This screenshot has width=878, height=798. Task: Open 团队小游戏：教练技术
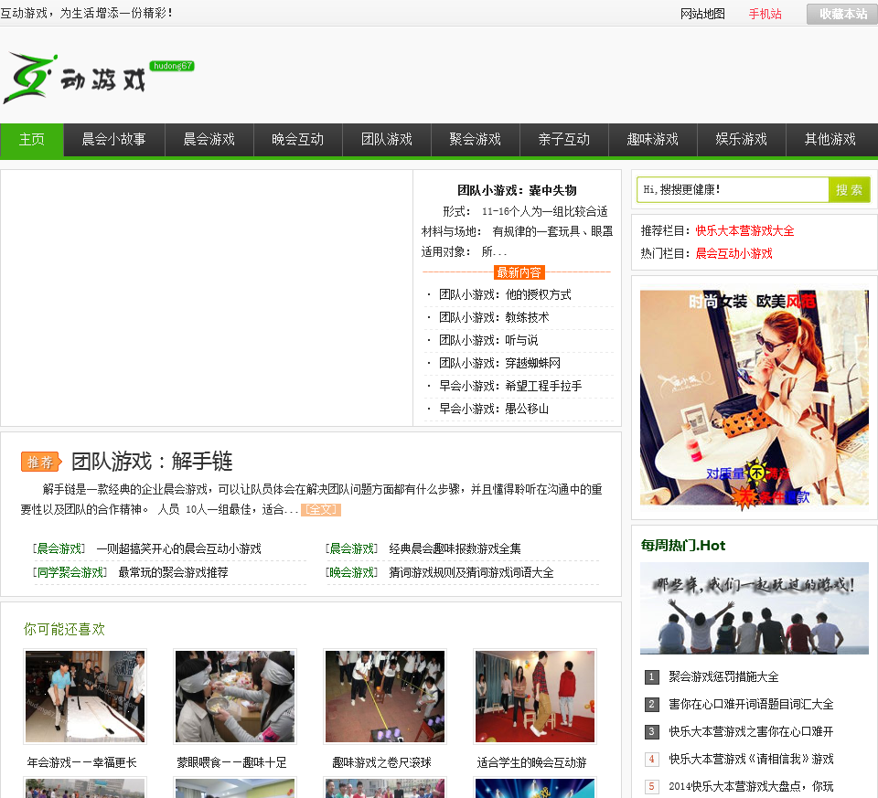494,318
